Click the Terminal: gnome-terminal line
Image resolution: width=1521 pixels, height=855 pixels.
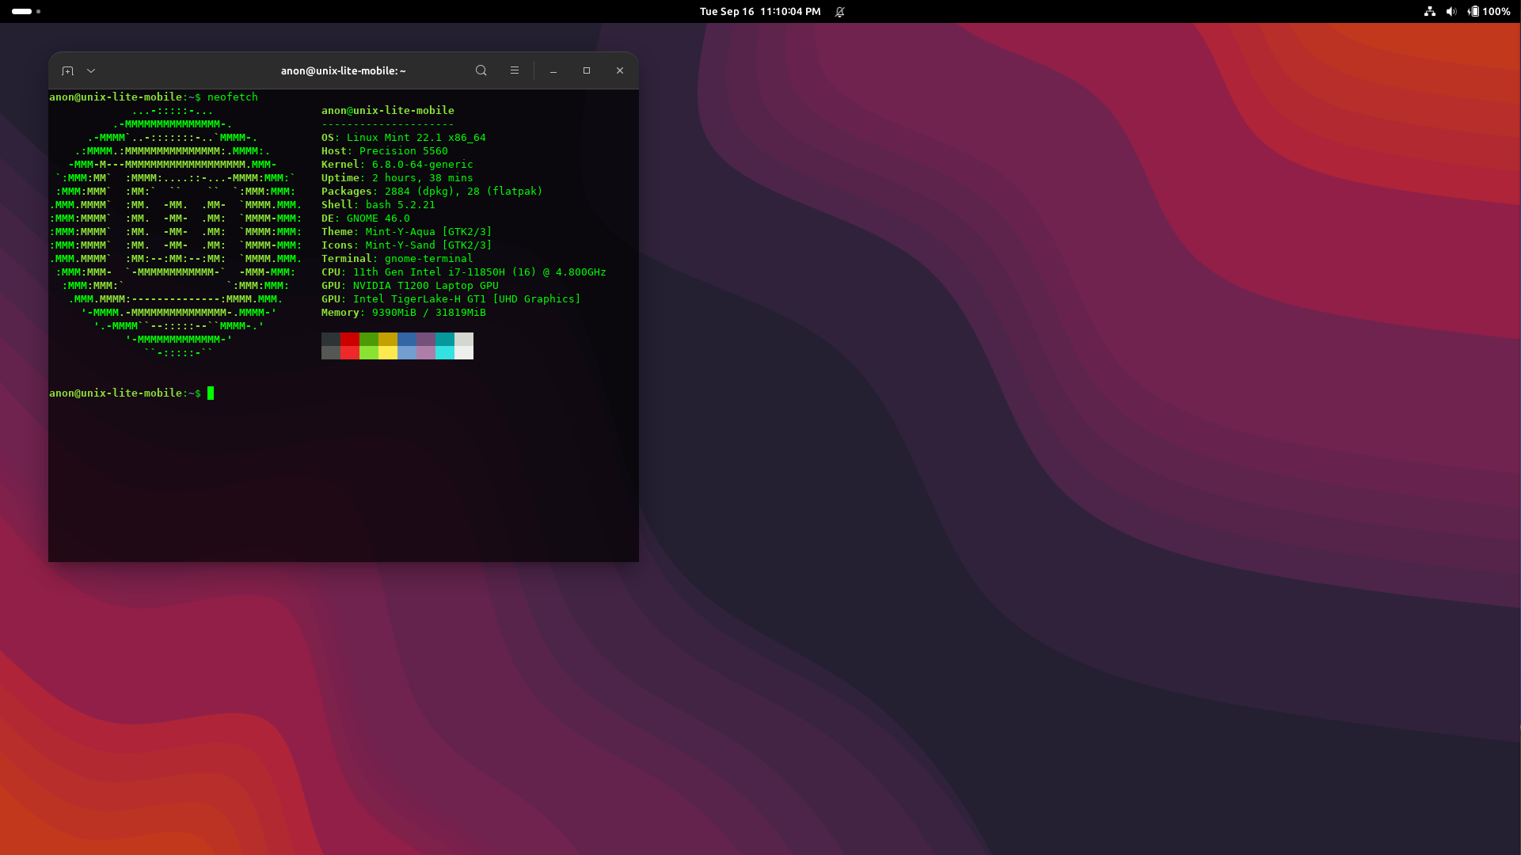(397, 258)
